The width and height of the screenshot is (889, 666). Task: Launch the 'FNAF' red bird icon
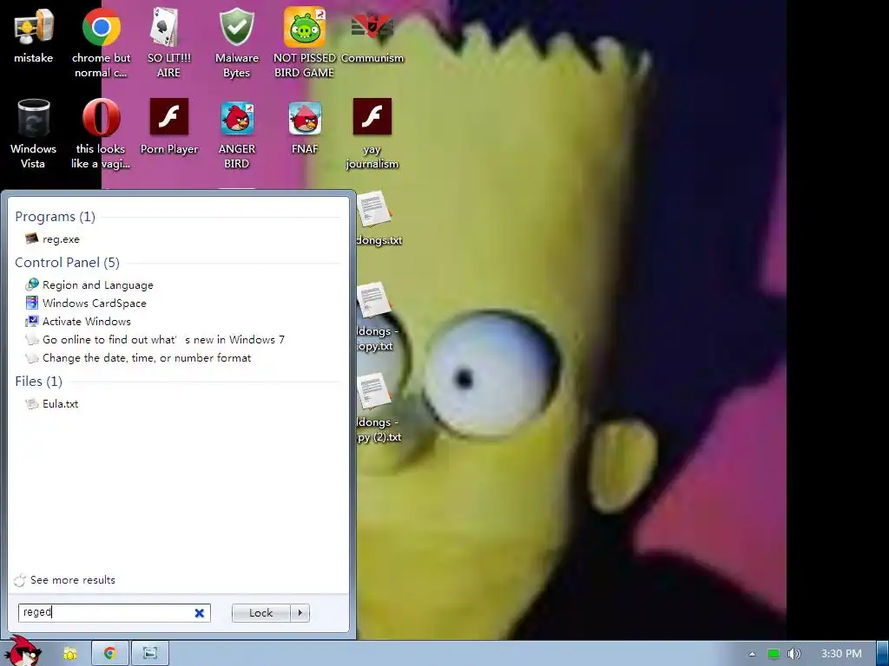[x=305, y=127]
